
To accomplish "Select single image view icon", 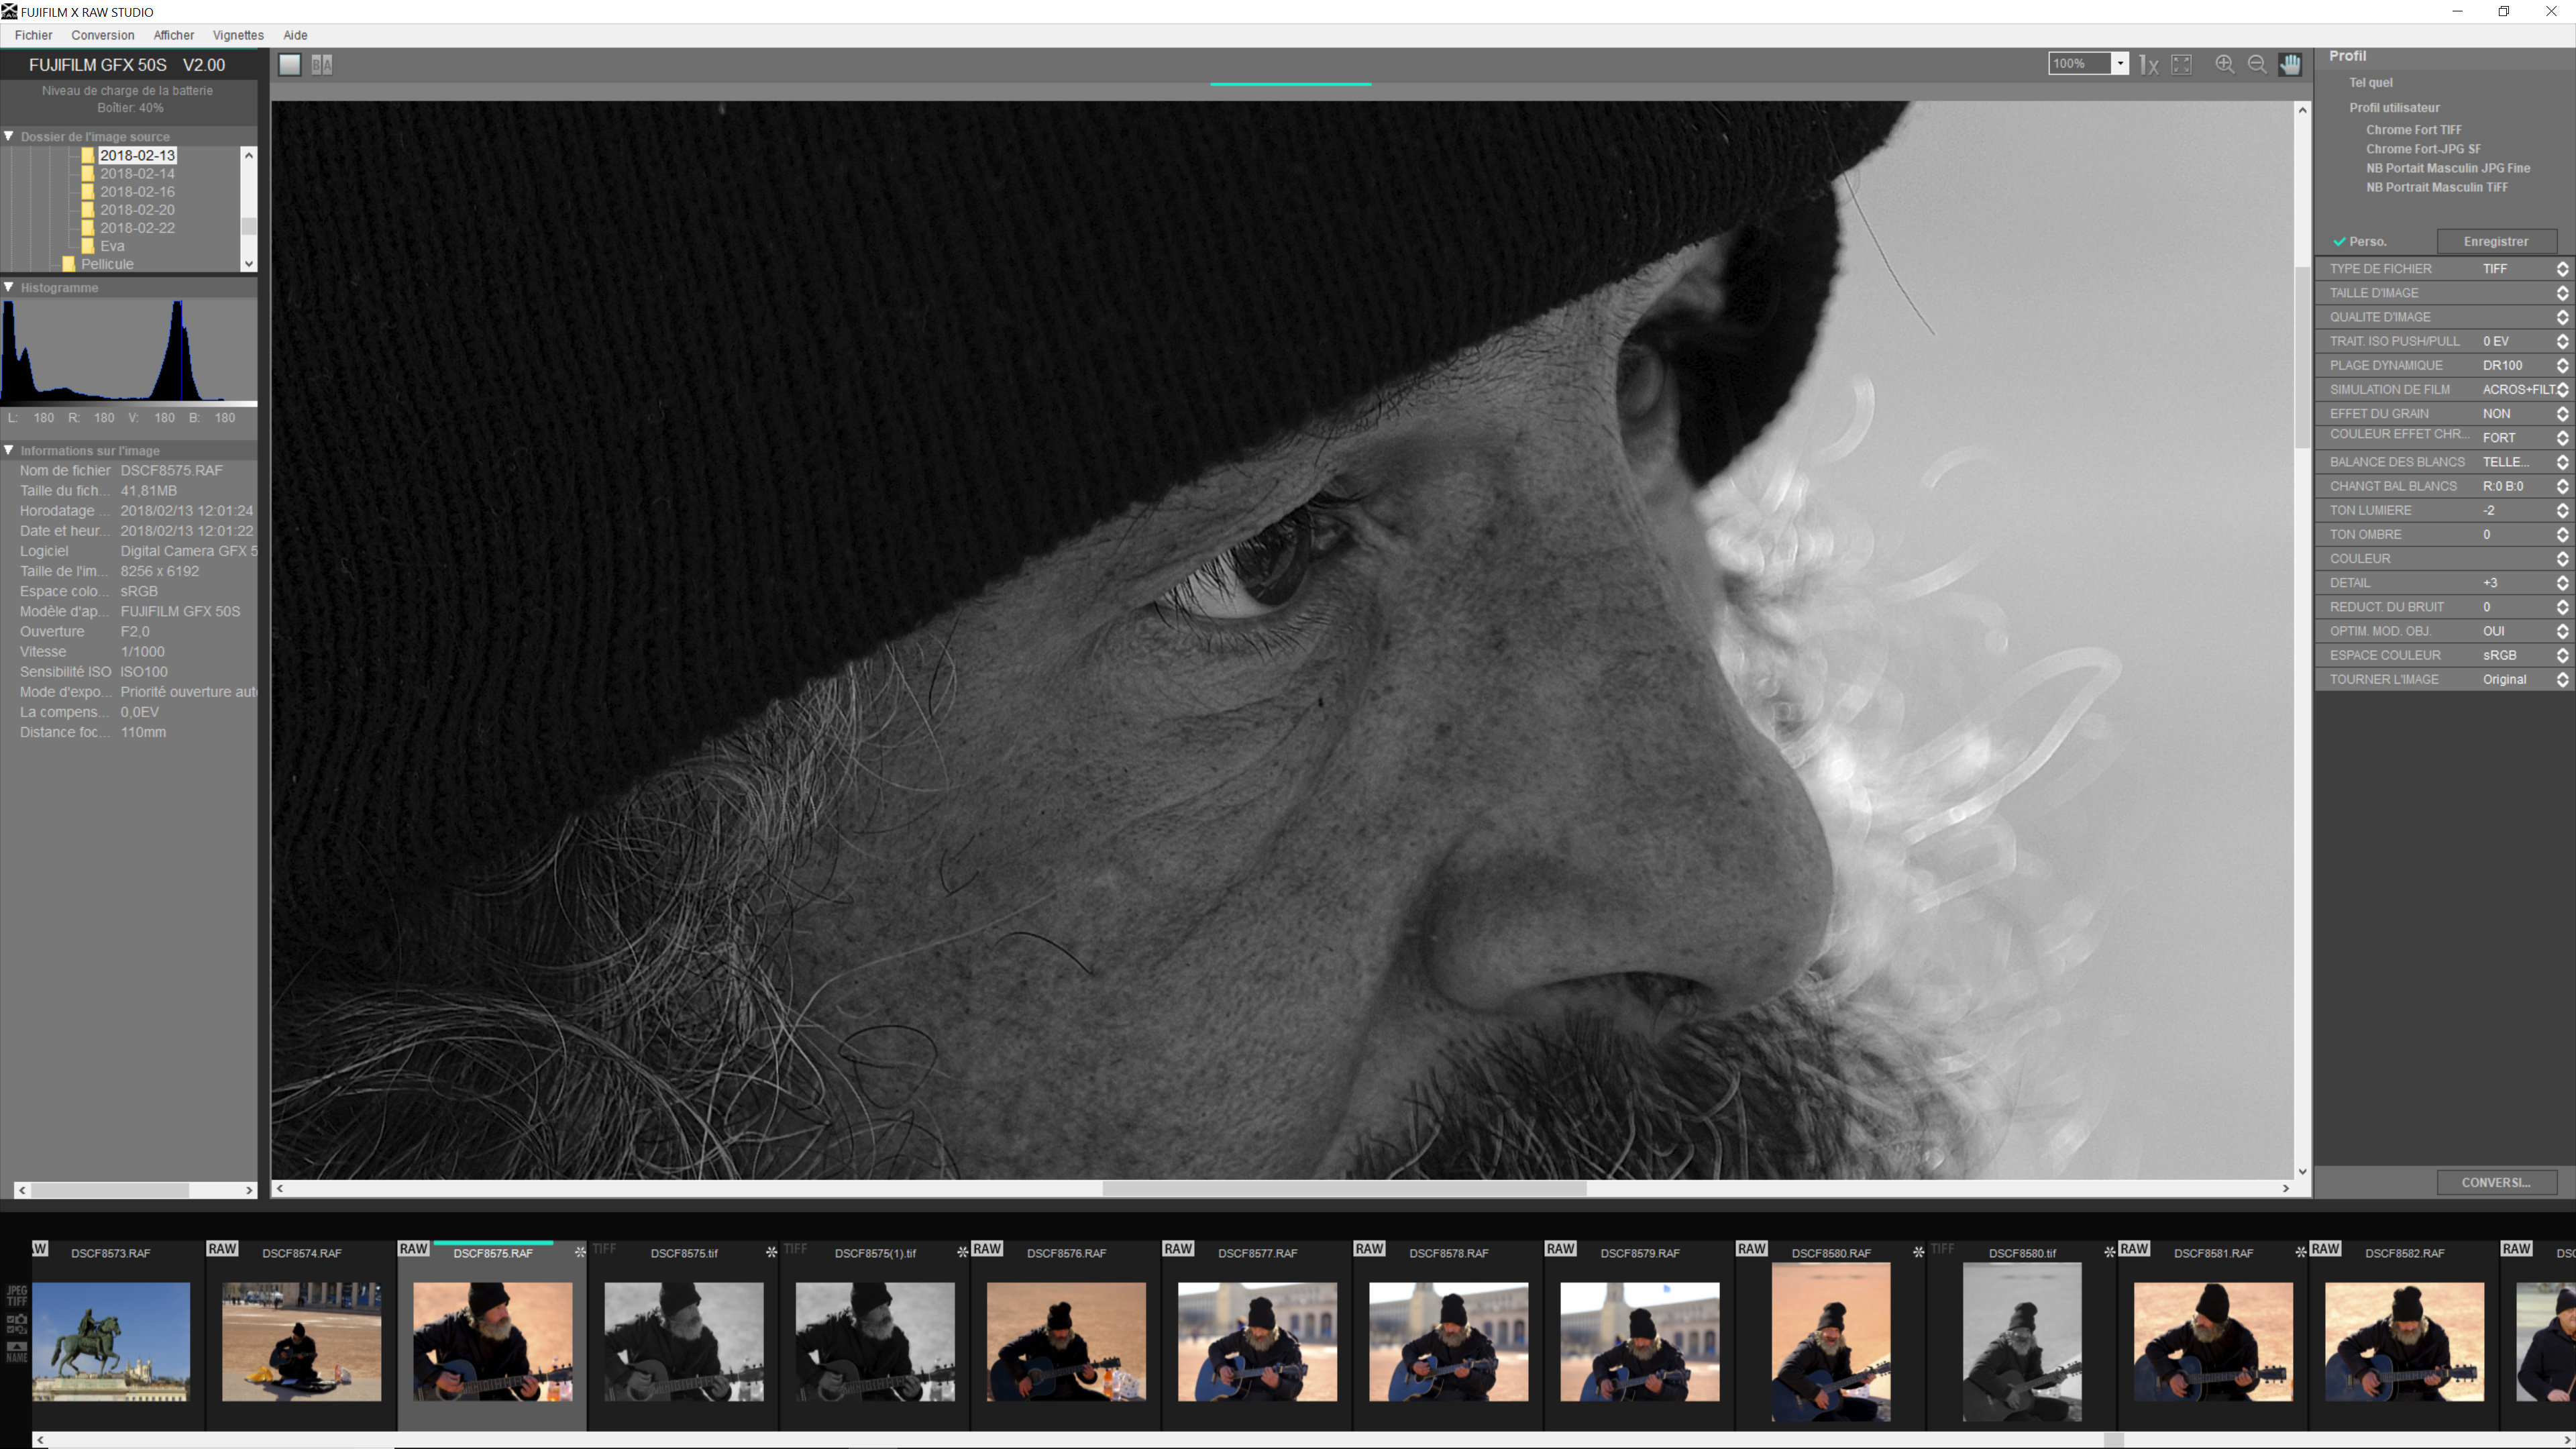I will pyautogui.click(x=289, y=65).
